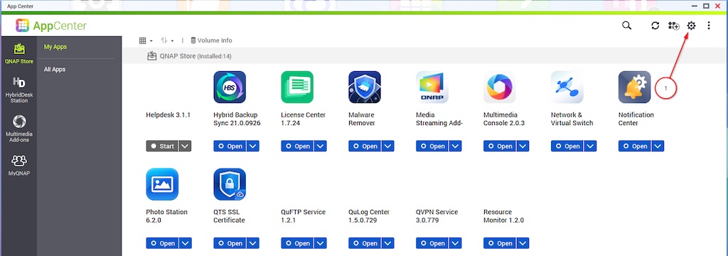
Task: Click Volume Info
Action: point(211,41)
